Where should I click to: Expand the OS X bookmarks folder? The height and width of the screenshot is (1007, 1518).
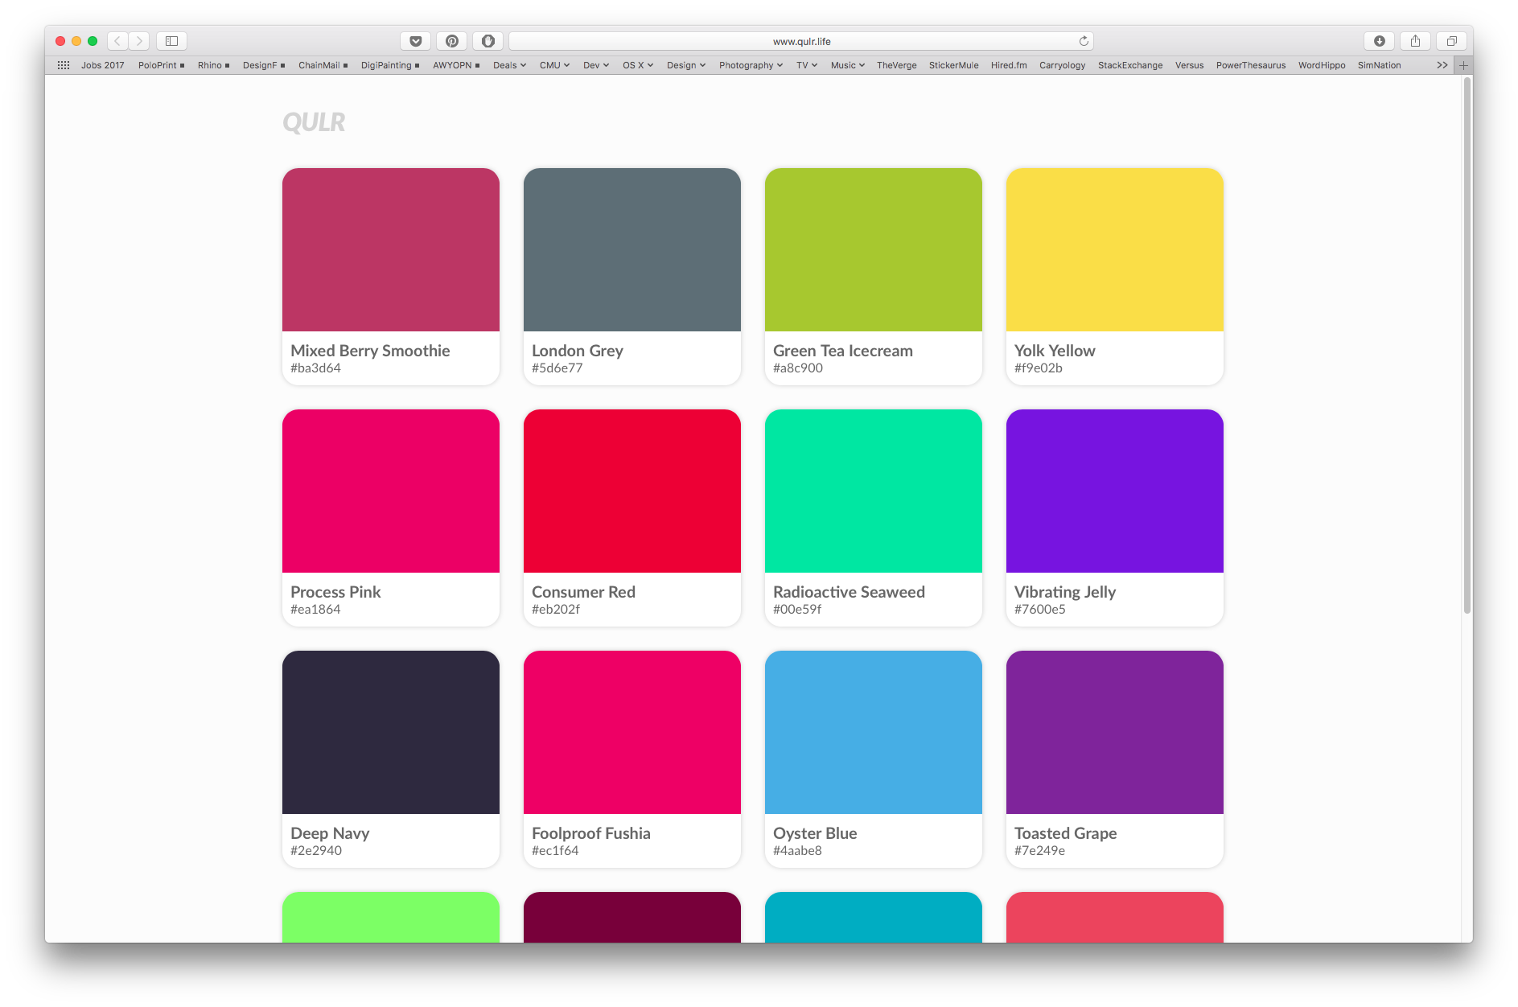click(x=638, y=65)
